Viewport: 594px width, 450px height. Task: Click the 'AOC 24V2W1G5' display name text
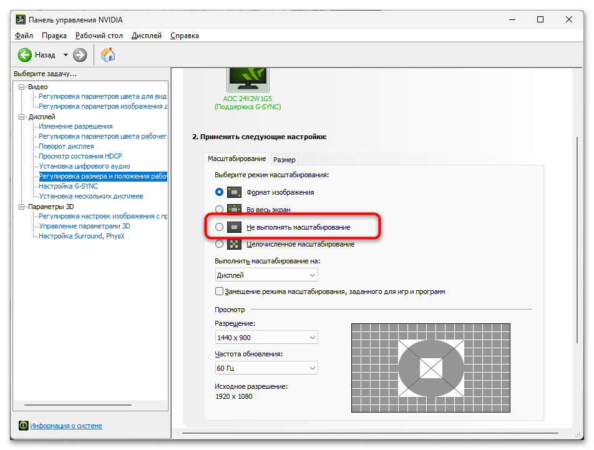click(x=247, y=99)
